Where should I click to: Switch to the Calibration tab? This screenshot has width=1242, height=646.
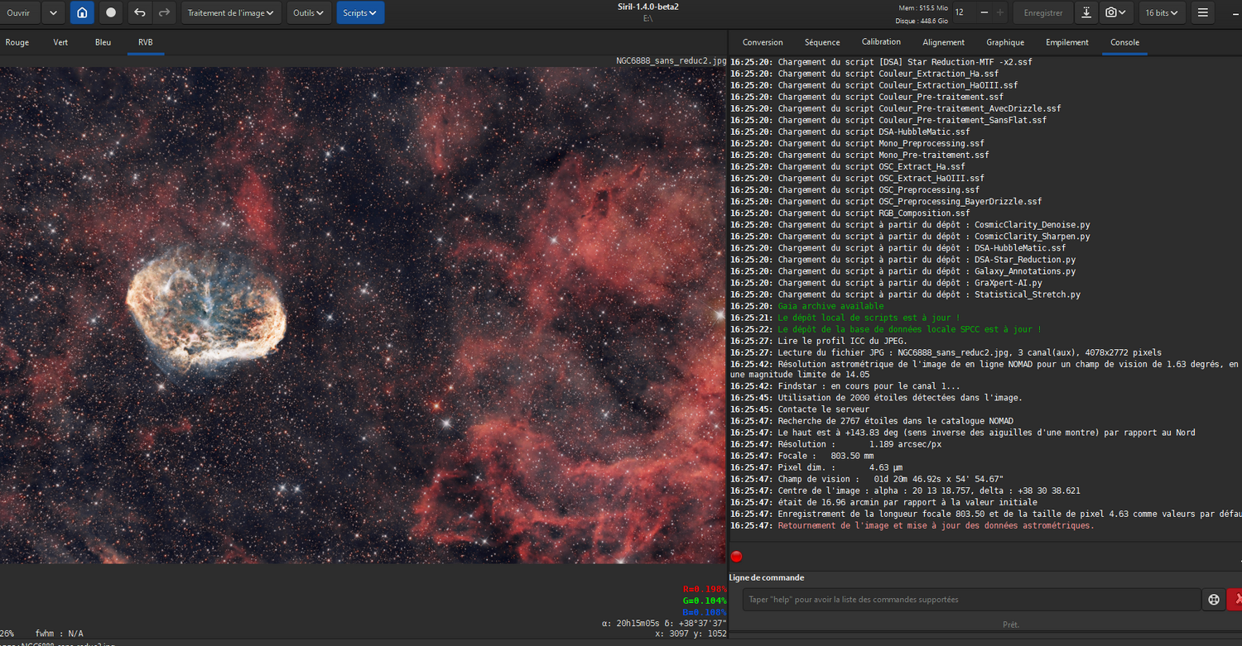[881, 42]
